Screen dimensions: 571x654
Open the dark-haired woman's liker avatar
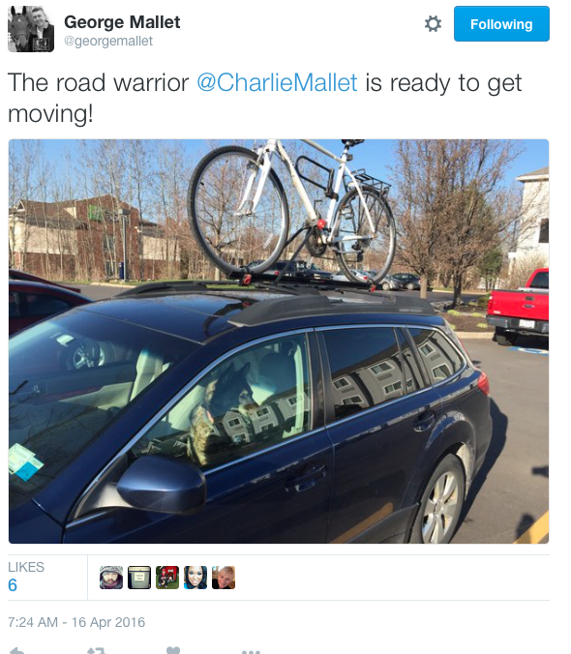[x=195, y=578]
